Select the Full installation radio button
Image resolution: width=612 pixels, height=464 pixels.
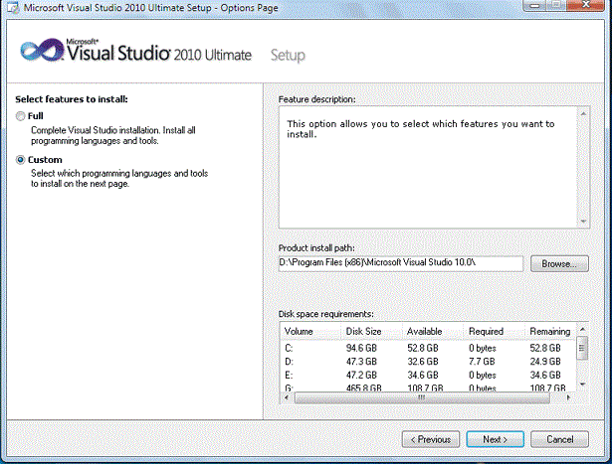[x=20, y=116]
